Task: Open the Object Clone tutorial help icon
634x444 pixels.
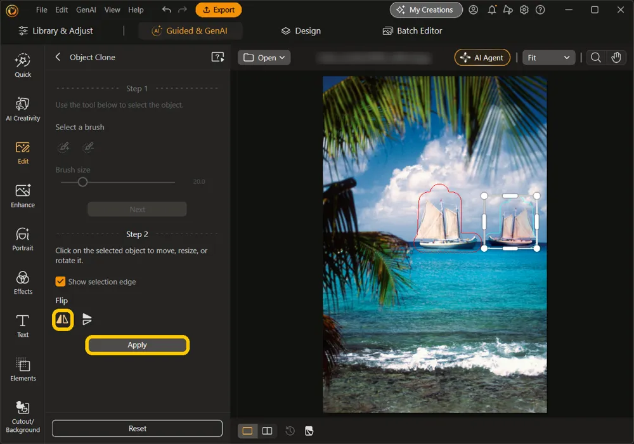Action: pyautogui.click(x=217, y=57)
